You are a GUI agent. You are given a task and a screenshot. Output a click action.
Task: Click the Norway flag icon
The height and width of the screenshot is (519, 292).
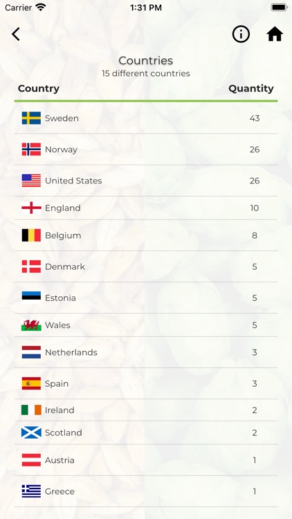(31, 149)
